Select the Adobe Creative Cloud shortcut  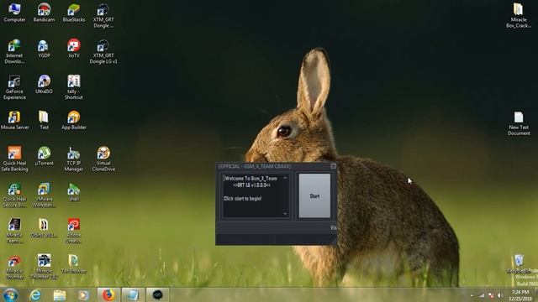(73, 232)
